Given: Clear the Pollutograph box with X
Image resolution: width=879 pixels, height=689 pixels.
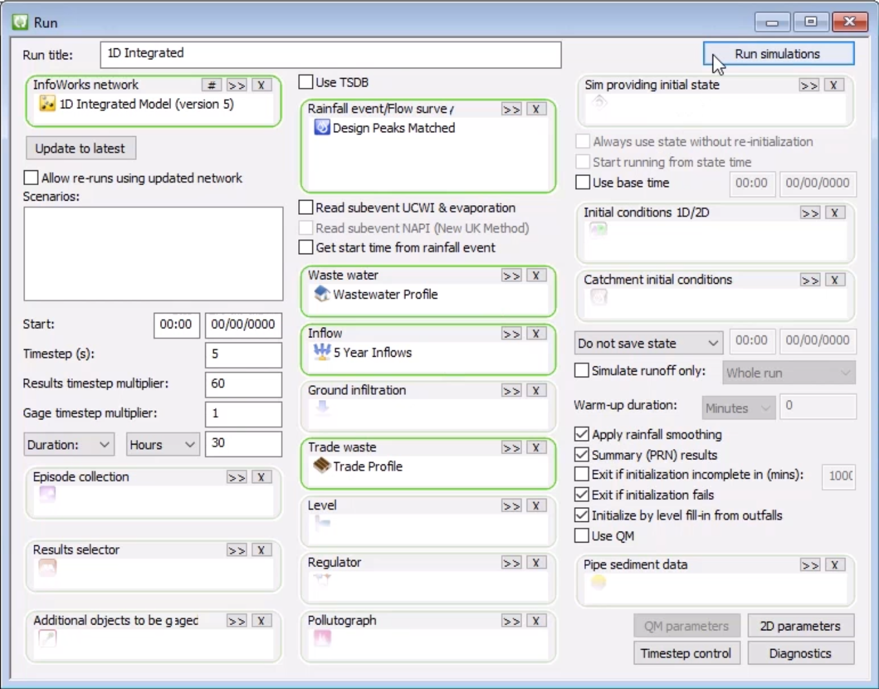Looking at the screenshot, I should [536, 621].
